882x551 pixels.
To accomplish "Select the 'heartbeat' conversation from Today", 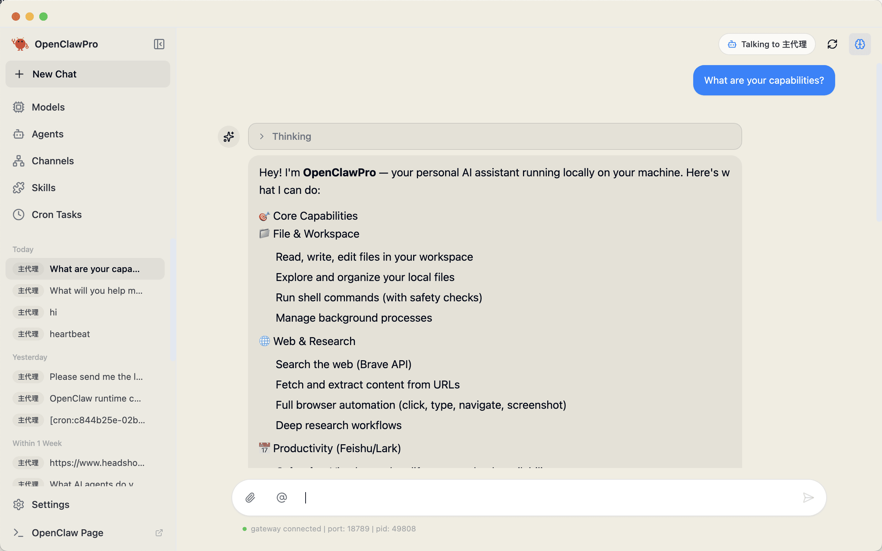I will 69,333.
